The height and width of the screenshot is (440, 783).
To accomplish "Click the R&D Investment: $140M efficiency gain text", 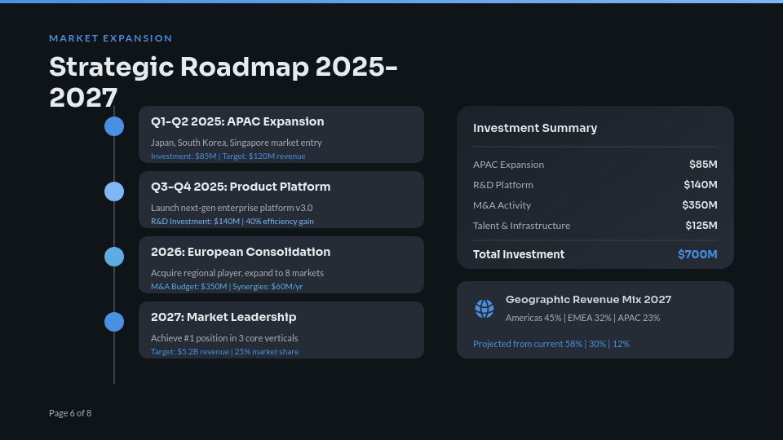I will tap(232, 221).
